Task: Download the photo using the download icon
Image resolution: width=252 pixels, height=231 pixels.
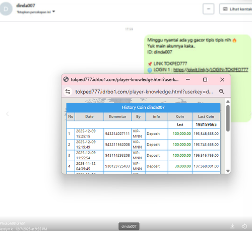Action: (232, 226)
